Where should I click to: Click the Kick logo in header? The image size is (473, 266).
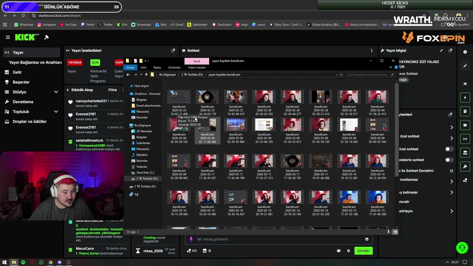(27, 37)
